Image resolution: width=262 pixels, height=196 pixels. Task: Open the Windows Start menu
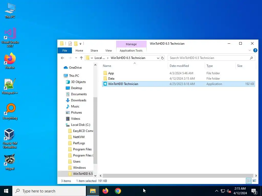(x=6, y=191)
